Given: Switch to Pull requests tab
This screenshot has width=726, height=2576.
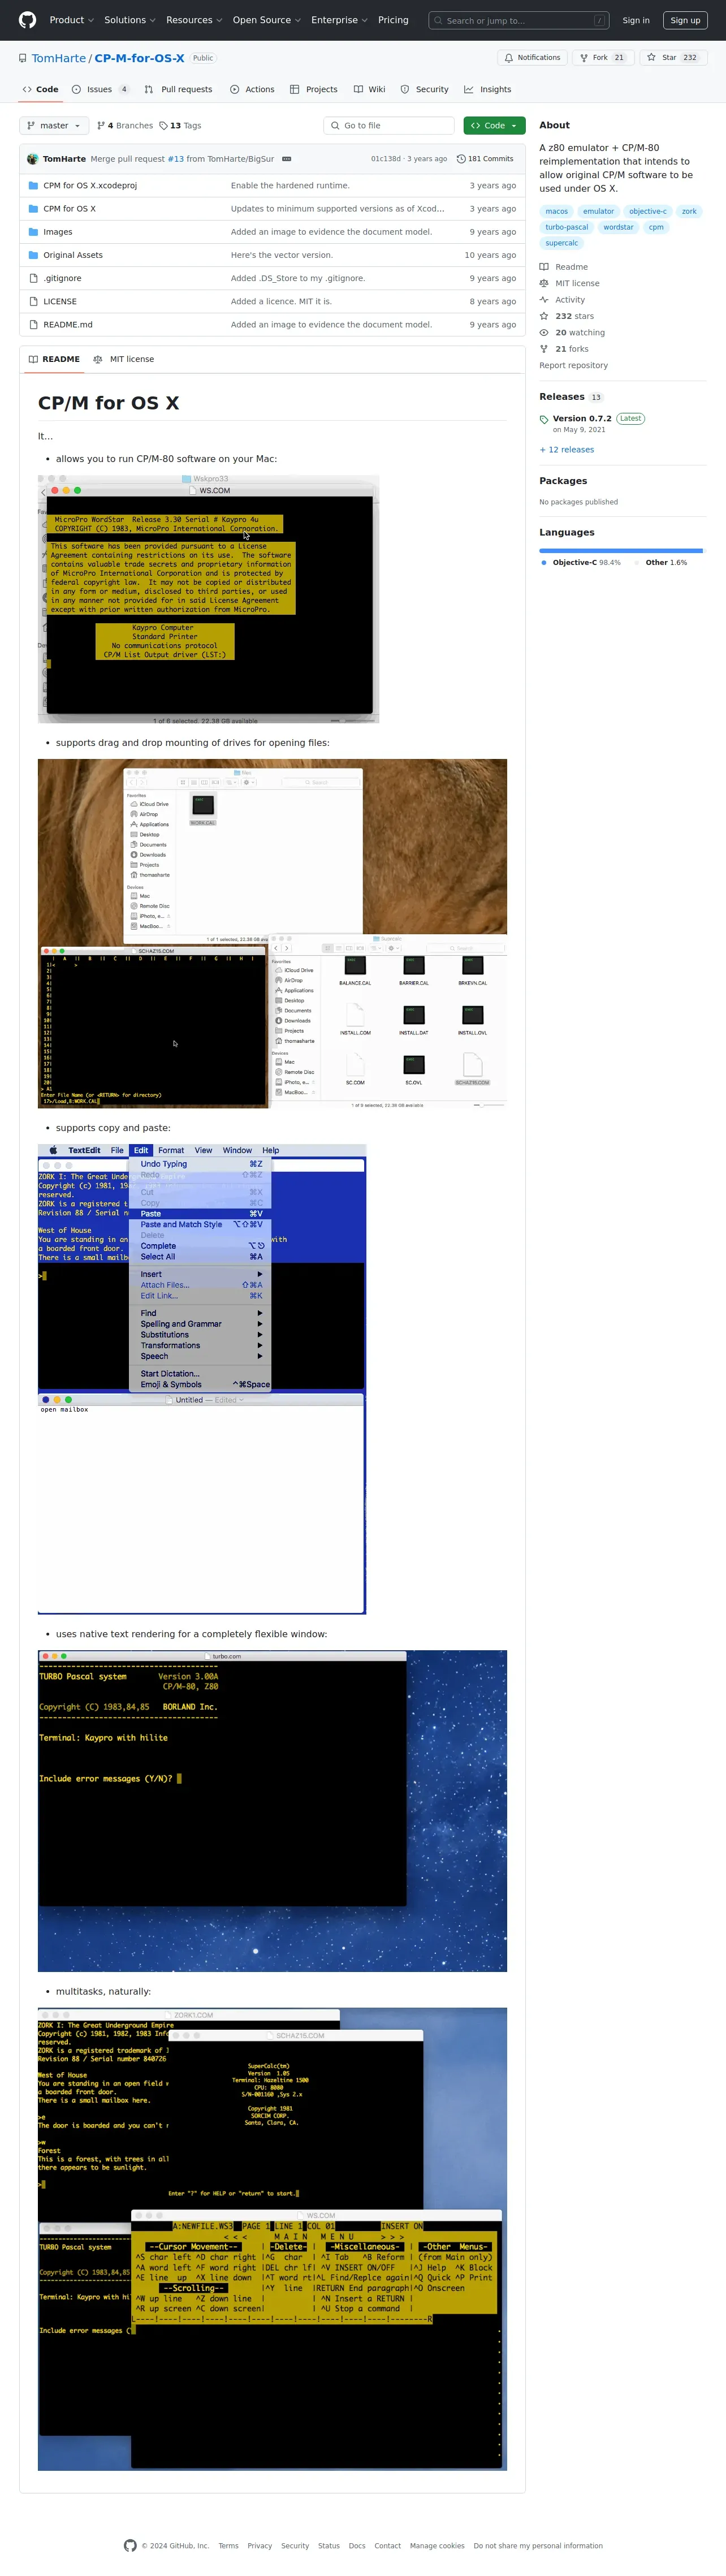Looking at the screenshot, I should tap(178, 89).
